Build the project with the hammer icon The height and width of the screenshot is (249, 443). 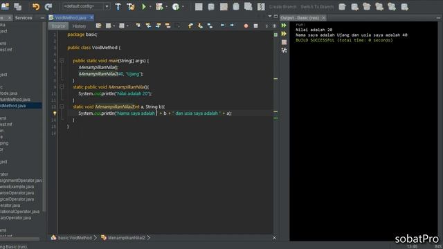118,6
